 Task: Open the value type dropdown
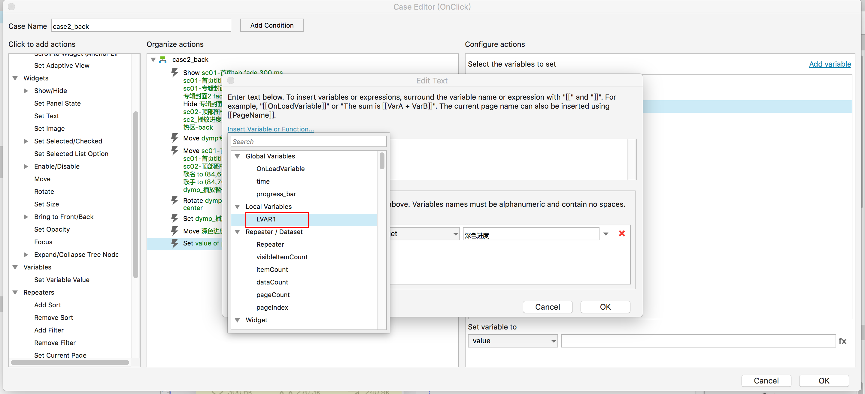(x=512, y=341)
